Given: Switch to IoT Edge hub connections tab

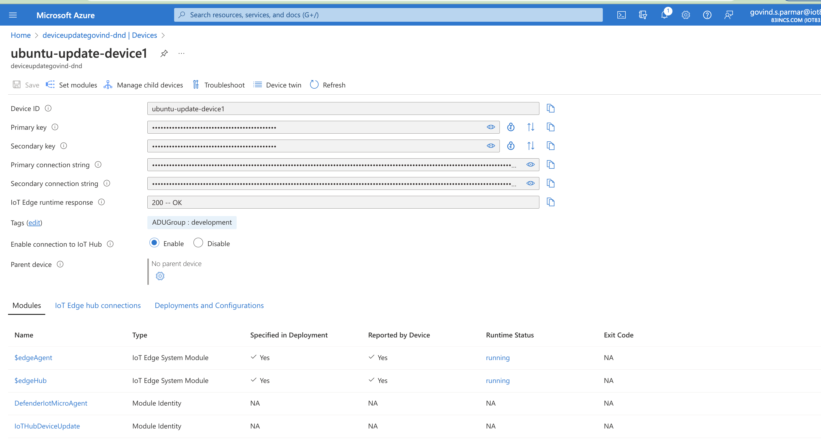Looking at the screenshot, I should point(98,305).
